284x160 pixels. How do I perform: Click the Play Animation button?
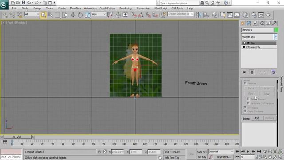point(248,152)
